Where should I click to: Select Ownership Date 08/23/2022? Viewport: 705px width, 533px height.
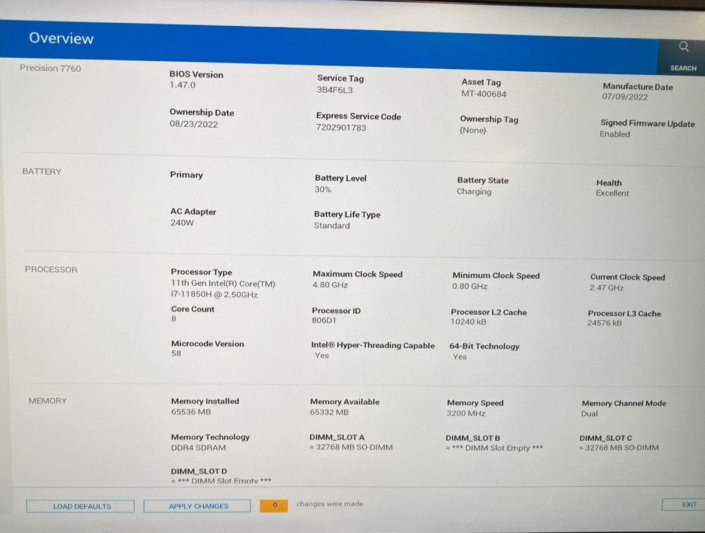pos(193,124)
